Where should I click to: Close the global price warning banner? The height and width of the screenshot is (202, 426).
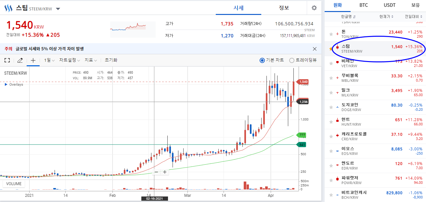click(x=315, y=49)
